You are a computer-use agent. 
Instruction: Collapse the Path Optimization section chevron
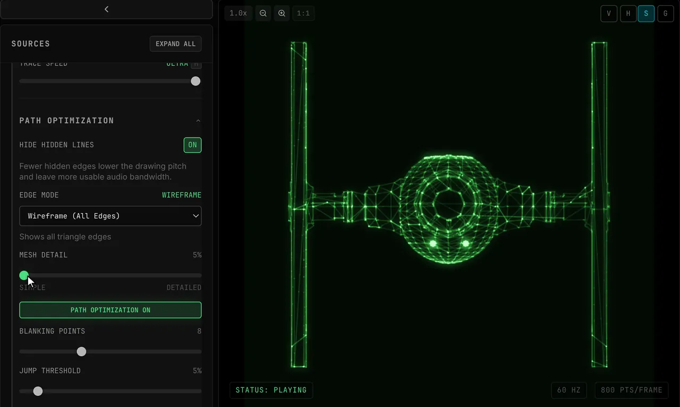tap(198, 121)
